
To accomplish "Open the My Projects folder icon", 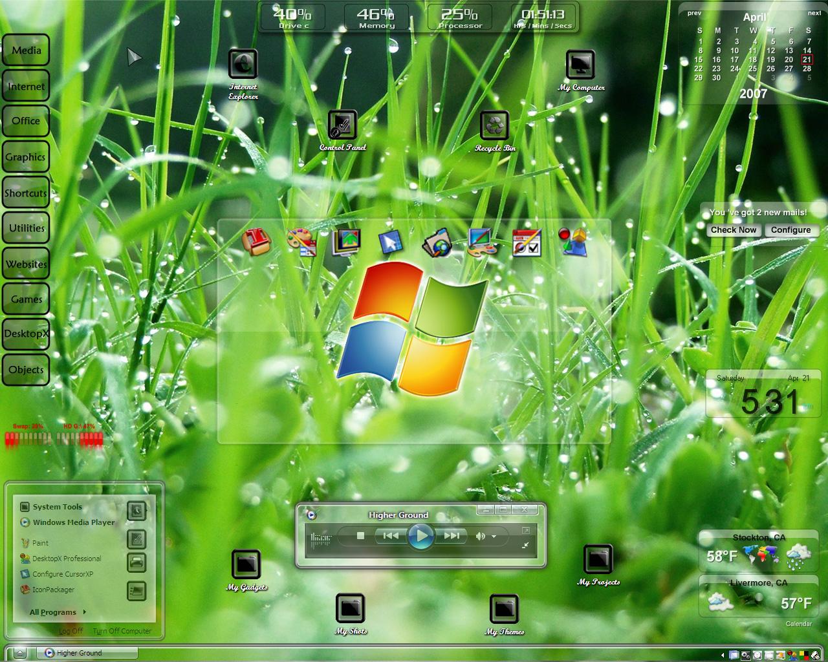I will [598, 559].
